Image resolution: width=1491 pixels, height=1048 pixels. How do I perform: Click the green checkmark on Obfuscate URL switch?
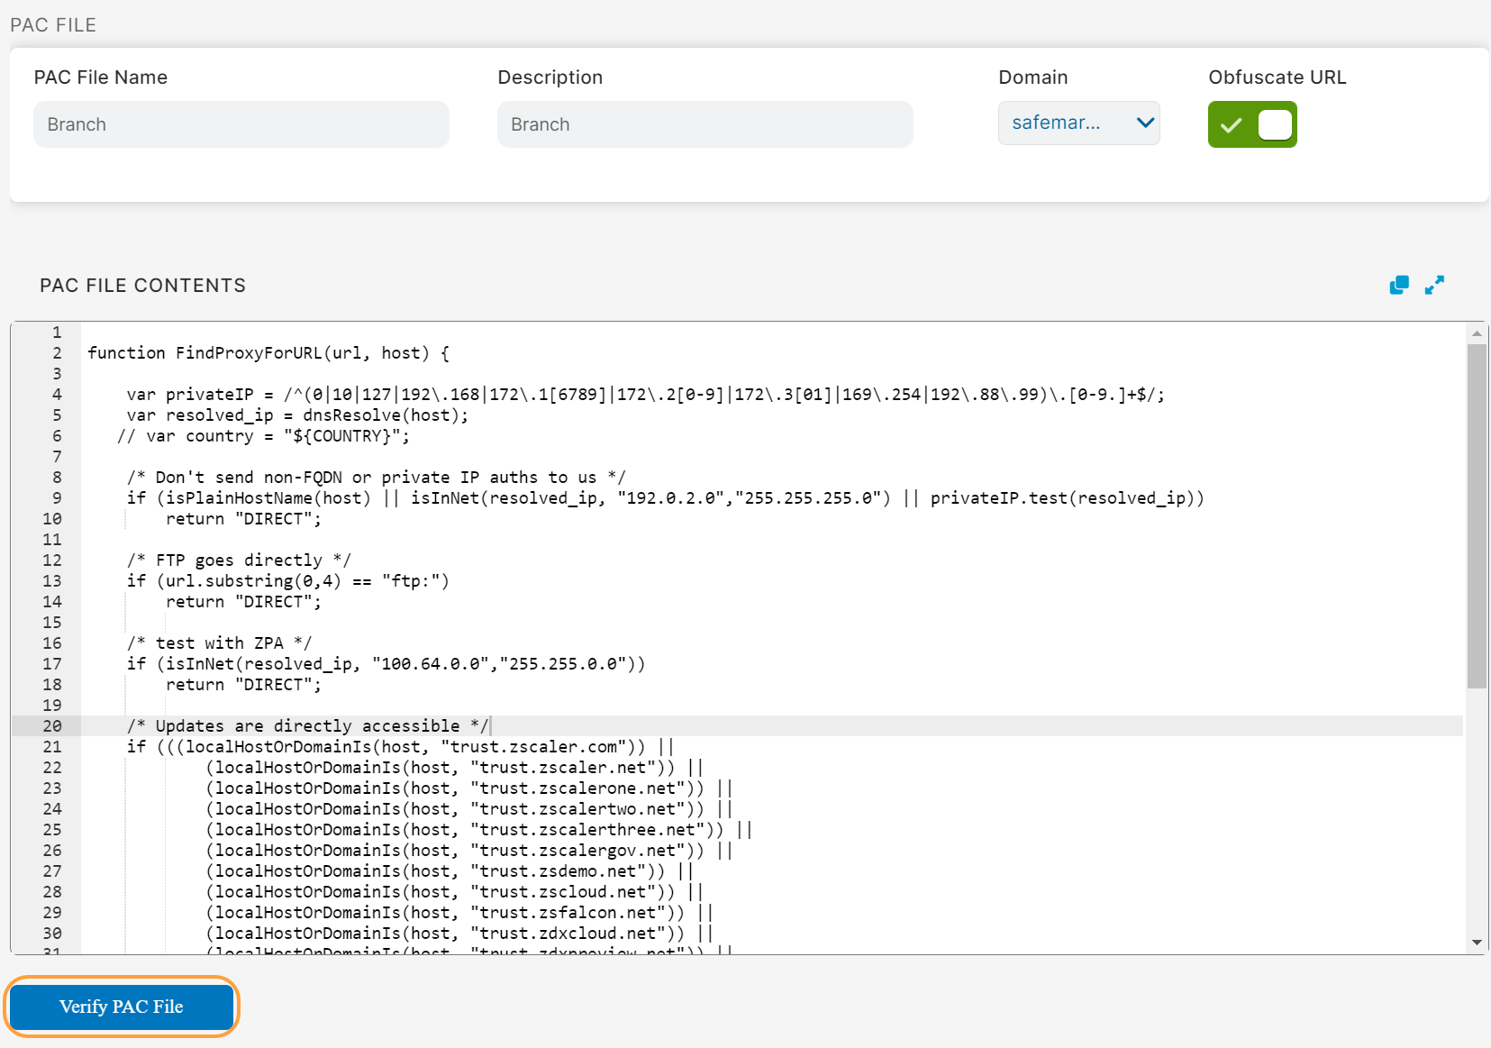click(1231, 124)
